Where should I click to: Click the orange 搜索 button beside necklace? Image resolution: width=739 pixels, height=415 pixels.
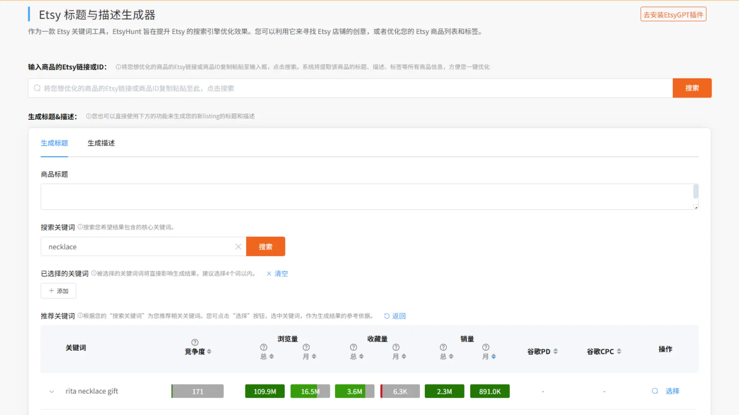point(266,247)
